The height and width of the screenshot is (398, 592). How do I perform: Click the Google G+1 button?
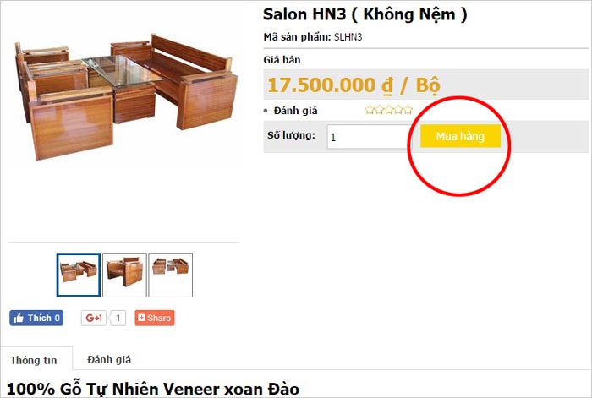tap(94, 318)
